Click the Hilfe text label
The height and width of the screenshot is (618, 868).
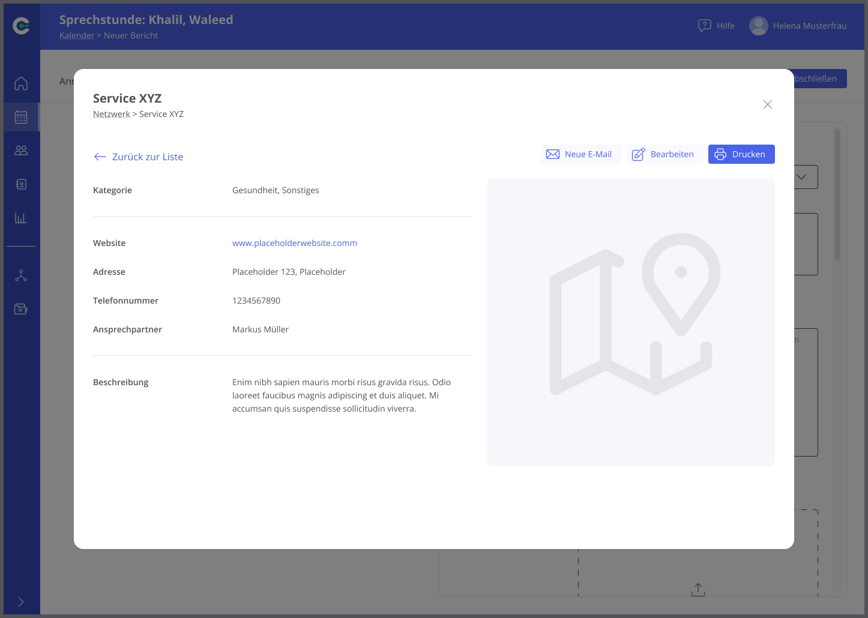coord(726,26)
